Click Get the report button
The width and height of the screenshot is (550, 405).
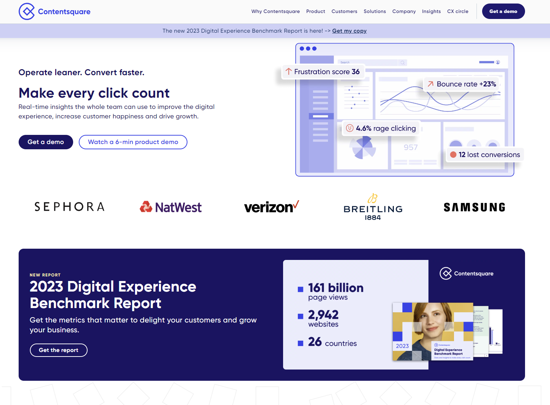click(58, 350)
